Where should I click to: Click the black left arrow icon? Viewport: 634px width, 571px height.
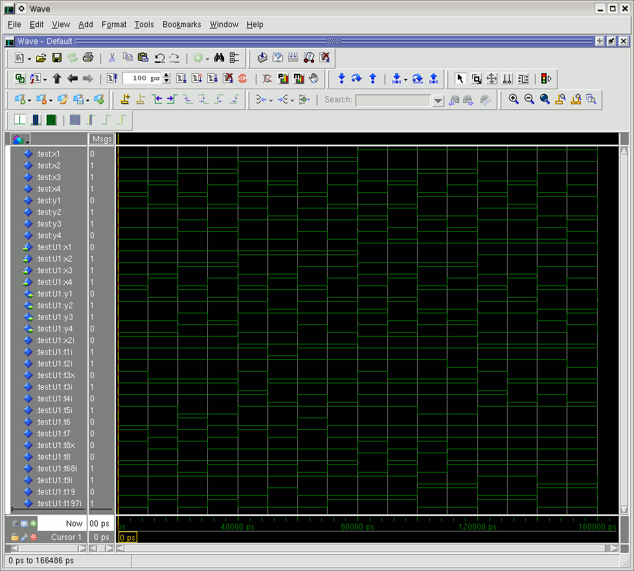point(73,78)
